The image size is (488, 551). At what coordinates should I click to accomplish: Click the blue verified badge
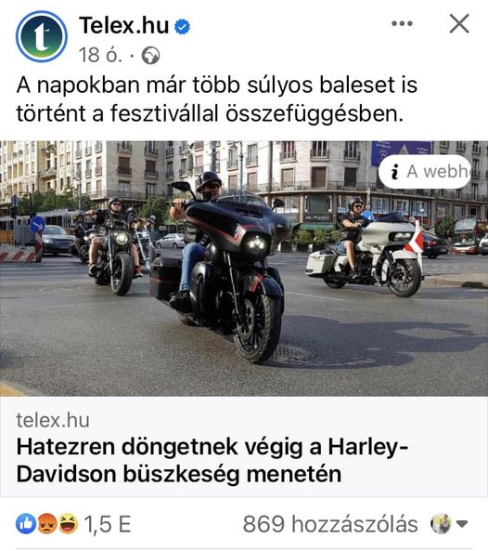point(182,27)
